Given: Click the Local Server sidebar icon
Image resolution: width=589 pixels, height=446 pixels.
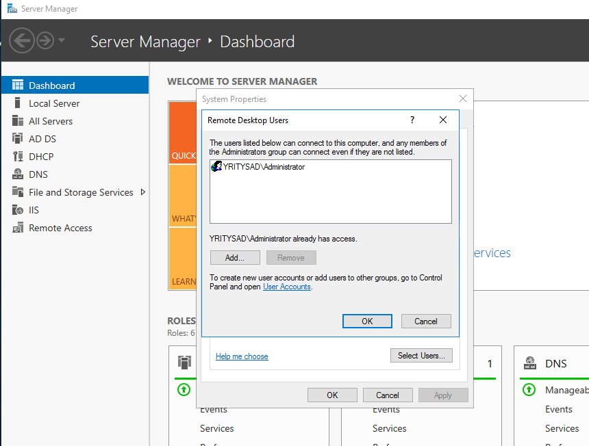Looking at the screenshot, I should [x=17, y=103].
